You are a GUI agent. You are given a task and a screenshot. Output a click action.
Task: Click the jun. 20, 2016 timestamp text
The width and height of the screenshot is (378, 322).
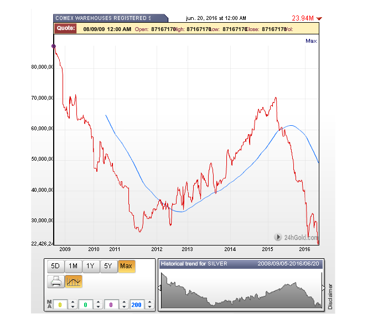click(216, 18)
